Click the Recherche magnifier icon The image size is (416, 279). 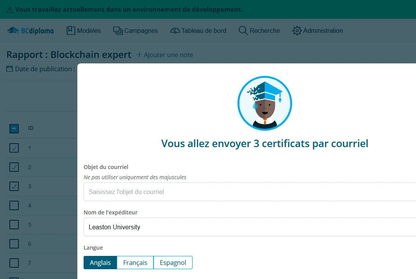tap(243, 30)
